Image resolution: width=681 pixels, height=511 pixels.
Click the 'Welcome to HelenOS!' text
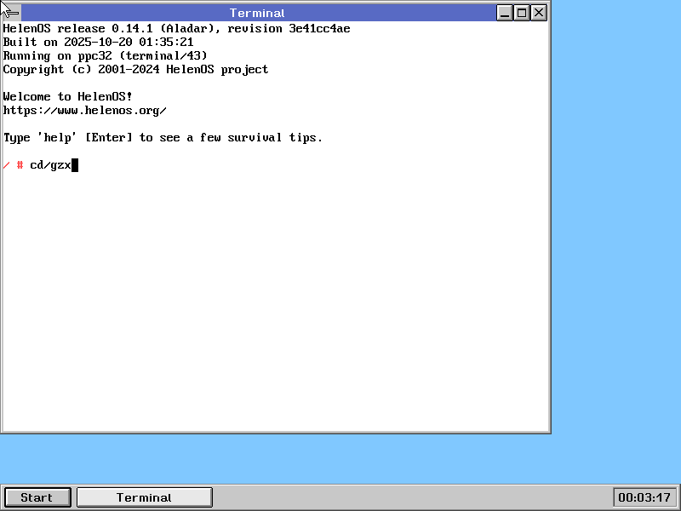[67, 97]
